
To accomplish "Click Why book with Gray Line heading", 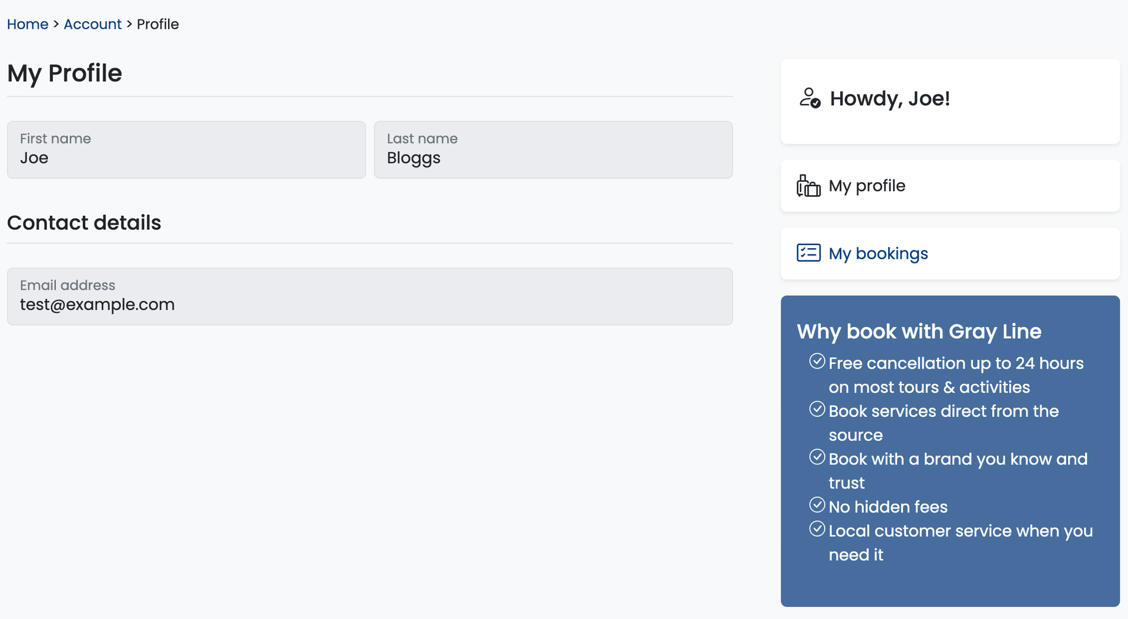I will pyautogui.click(x=919, y=332).
